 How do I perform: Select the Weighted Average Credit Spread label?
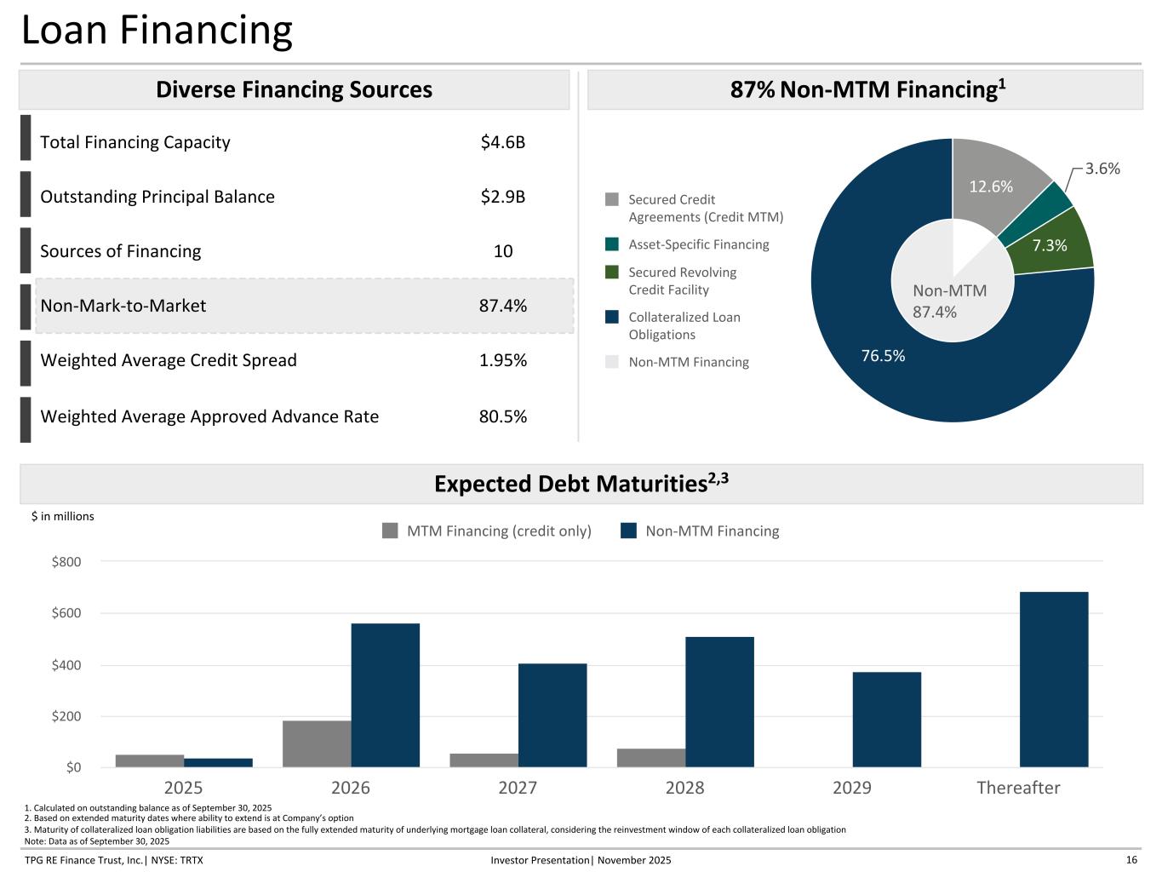click(x=169, y=360)
